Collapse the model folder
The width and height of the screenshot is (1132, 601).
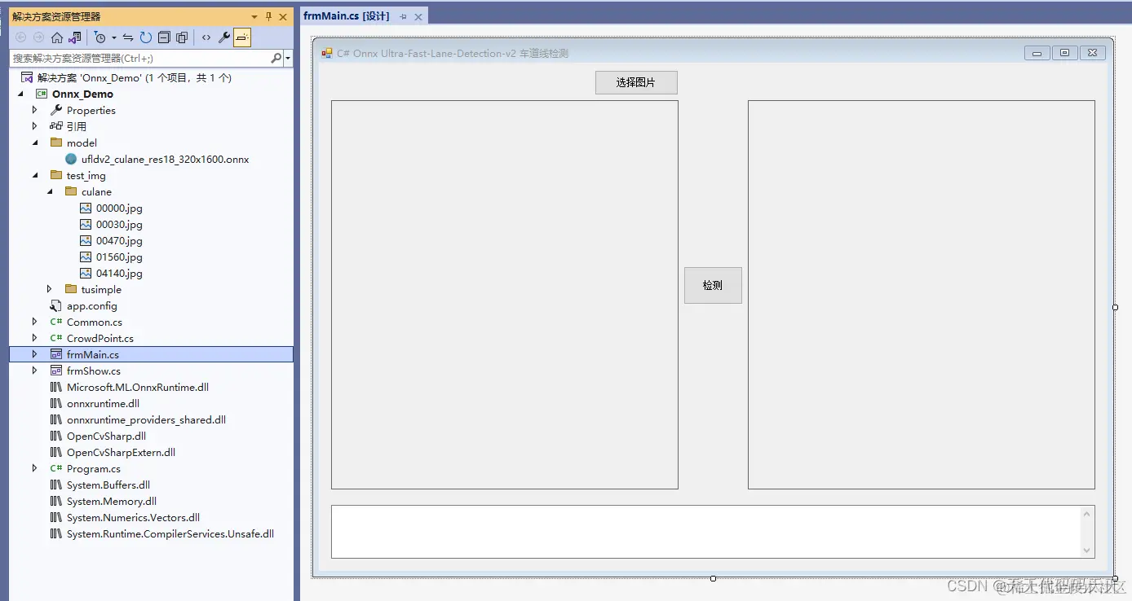tap(35, 143)
